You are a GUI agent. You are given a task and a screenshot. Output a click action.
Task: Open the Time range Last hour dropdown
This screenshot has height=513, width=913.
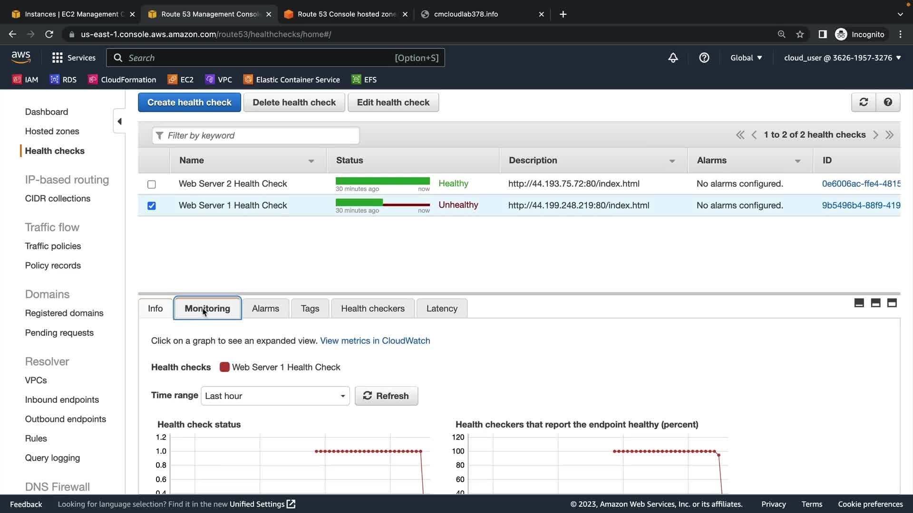275,396
